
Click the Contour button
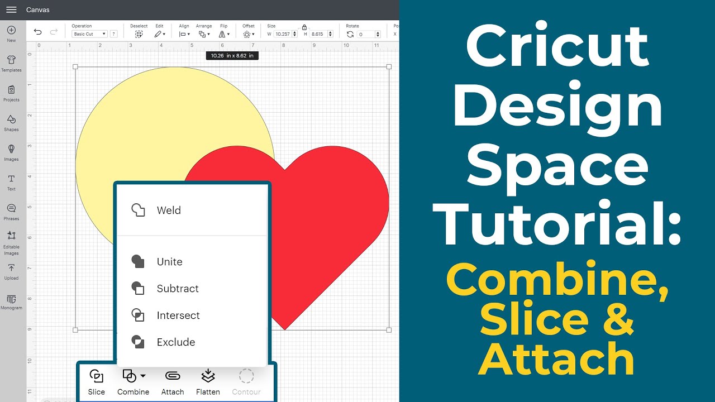[246, 382]
